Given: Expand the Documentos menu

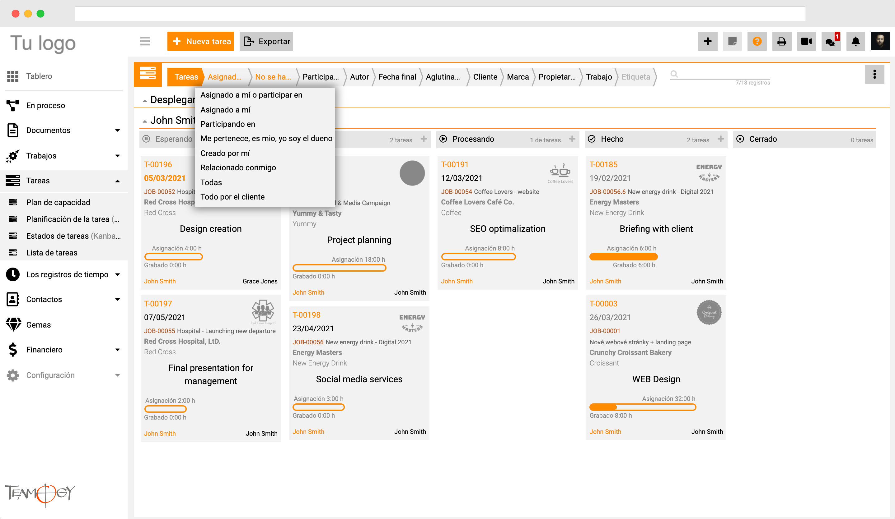Looking at the screenshot, I should click(117, 130).
